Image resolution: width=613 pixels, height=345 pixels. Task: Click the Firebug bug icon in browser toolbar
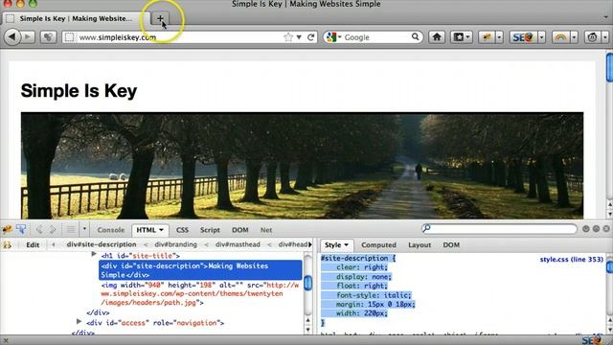tap(488, 37)
